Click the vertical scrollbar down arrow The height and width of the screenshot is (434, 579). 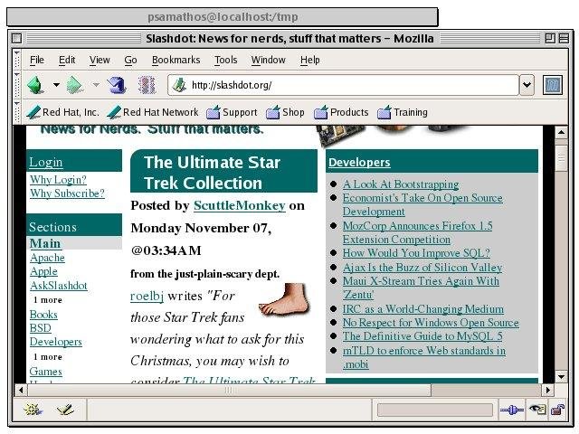click(x=561, y=377)
